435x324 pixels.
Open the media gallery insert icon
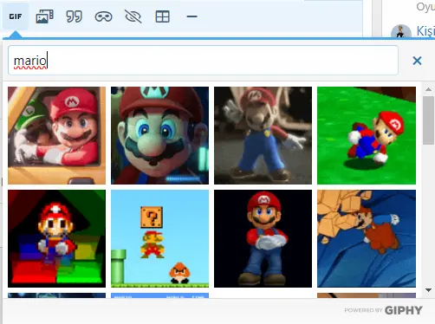(x=44, y=16)
